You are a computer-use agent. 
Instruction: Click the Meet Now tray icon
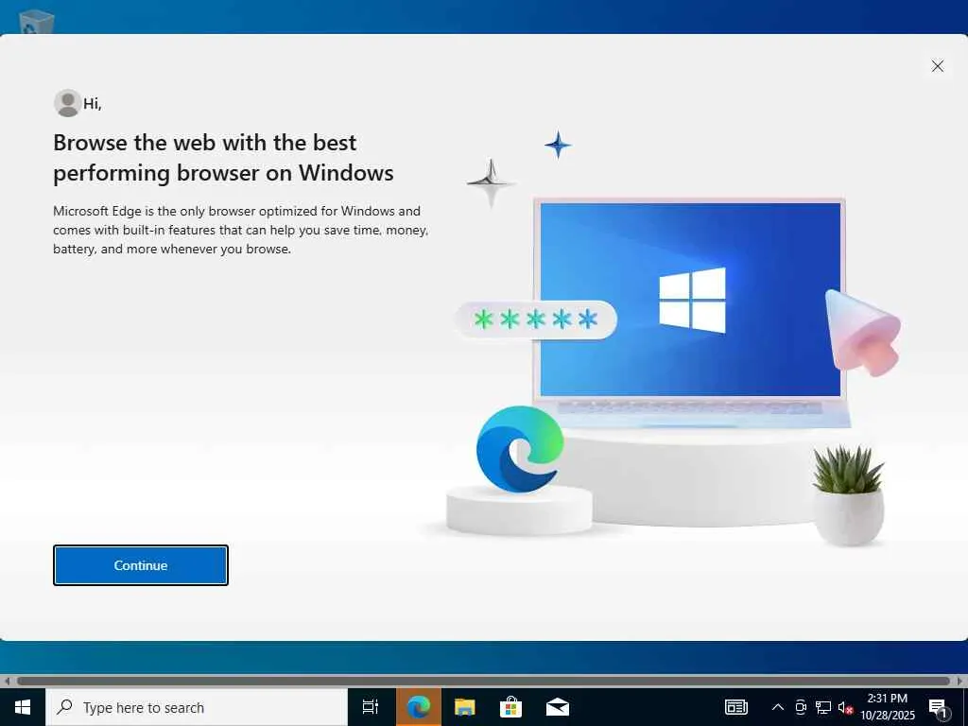coord(801,707)
